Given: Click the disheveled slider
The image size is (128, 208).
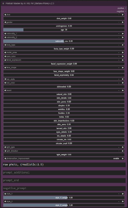Looking at the screenshot, I should (x=64, y=87).
